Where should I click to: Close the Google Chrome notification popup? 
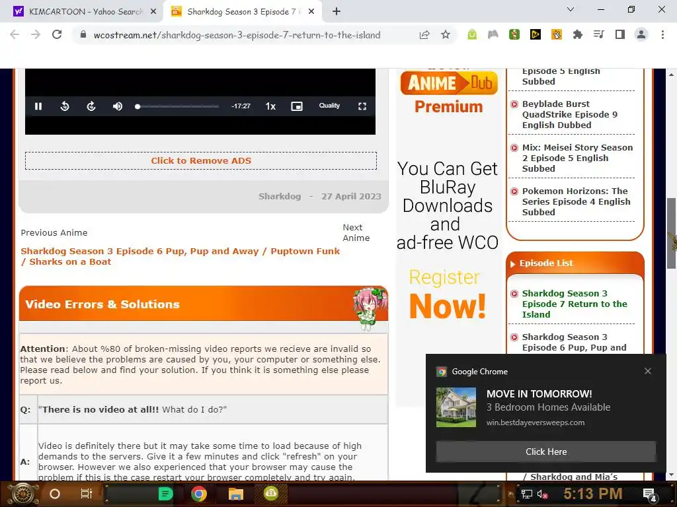coord(648,371)
